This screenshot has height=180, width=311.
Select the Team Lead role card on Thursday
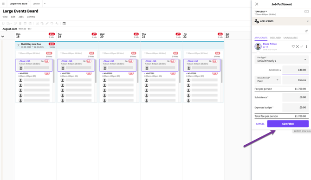pyautogui.click(x=160, y=65)
